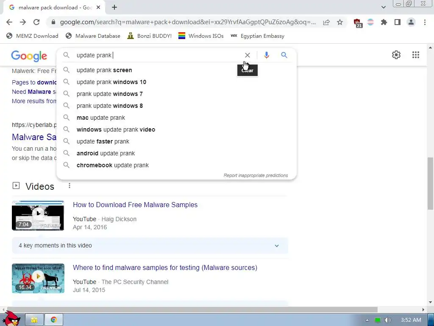Image resolution: width=434 pixels, height=326 pixels.
Task: Open the green tray status icon
Action: point(378,320)
